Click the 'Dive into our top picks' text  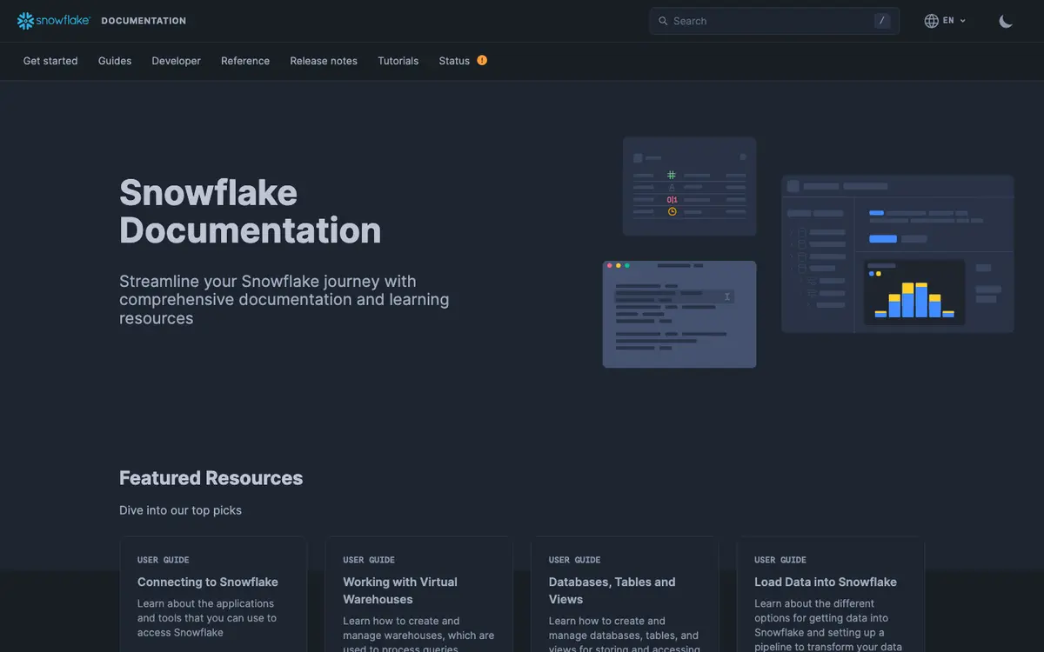(x=181, y=510)
